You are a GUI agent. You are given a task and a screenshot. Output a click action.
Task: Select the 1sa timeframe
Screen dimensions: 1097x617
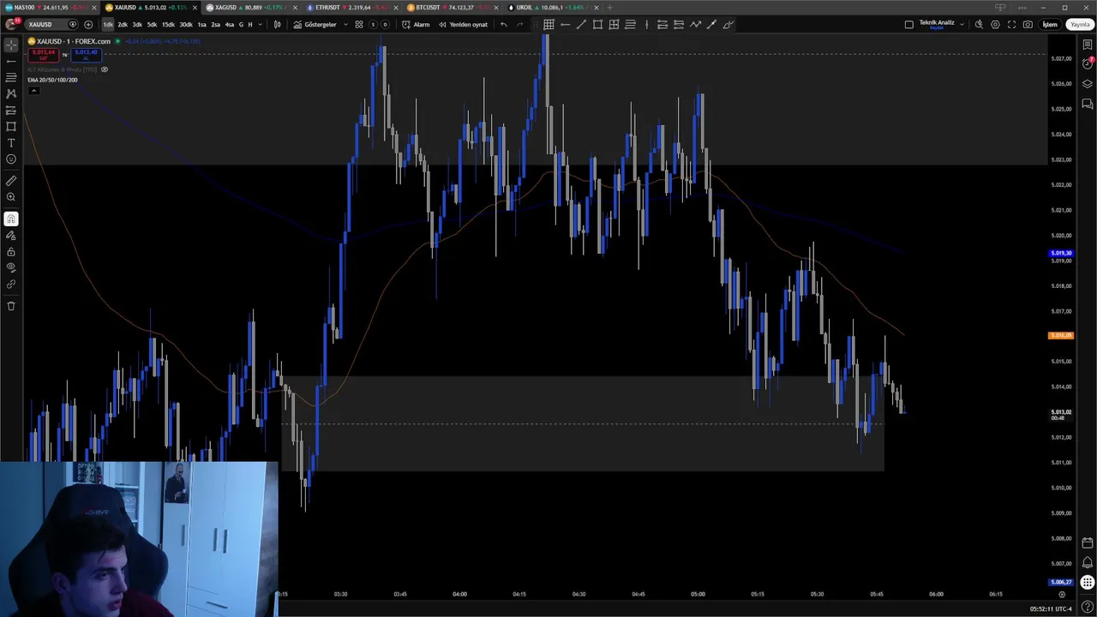tap(202, 25)
